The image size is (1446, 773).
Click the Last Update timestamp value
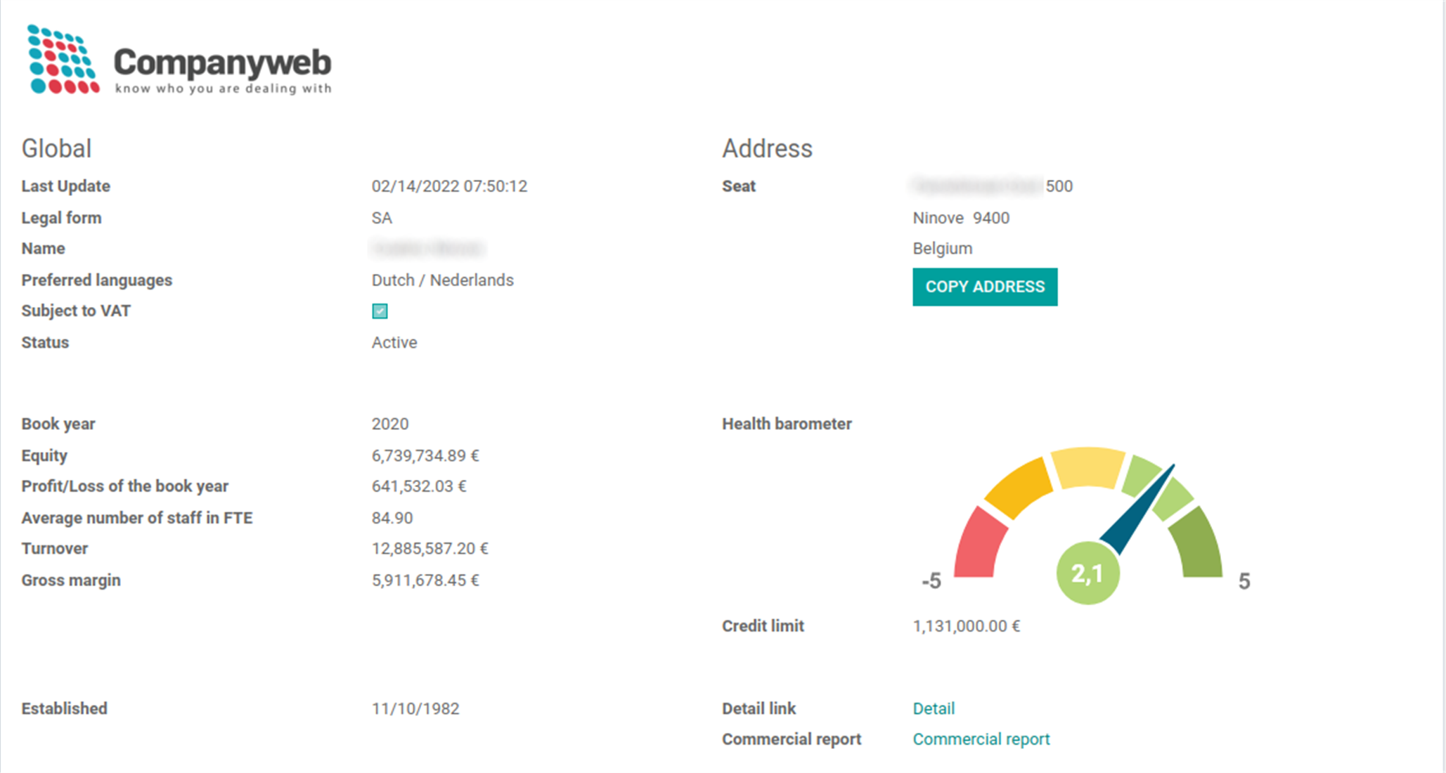[x=449, y=186]
